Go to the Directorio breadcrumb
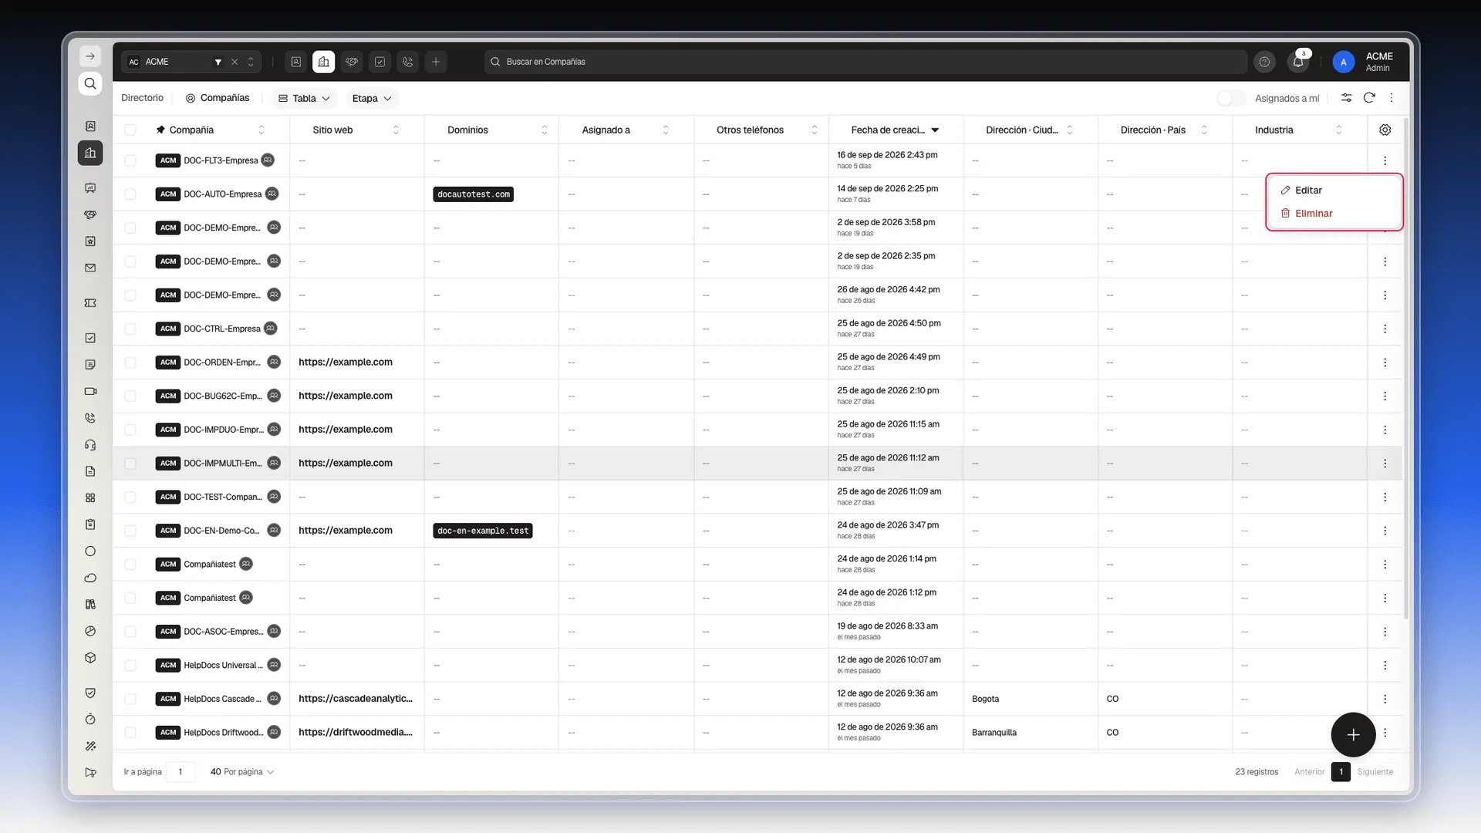The width and height of the screenshot is (1481, 833). point(142,98)
